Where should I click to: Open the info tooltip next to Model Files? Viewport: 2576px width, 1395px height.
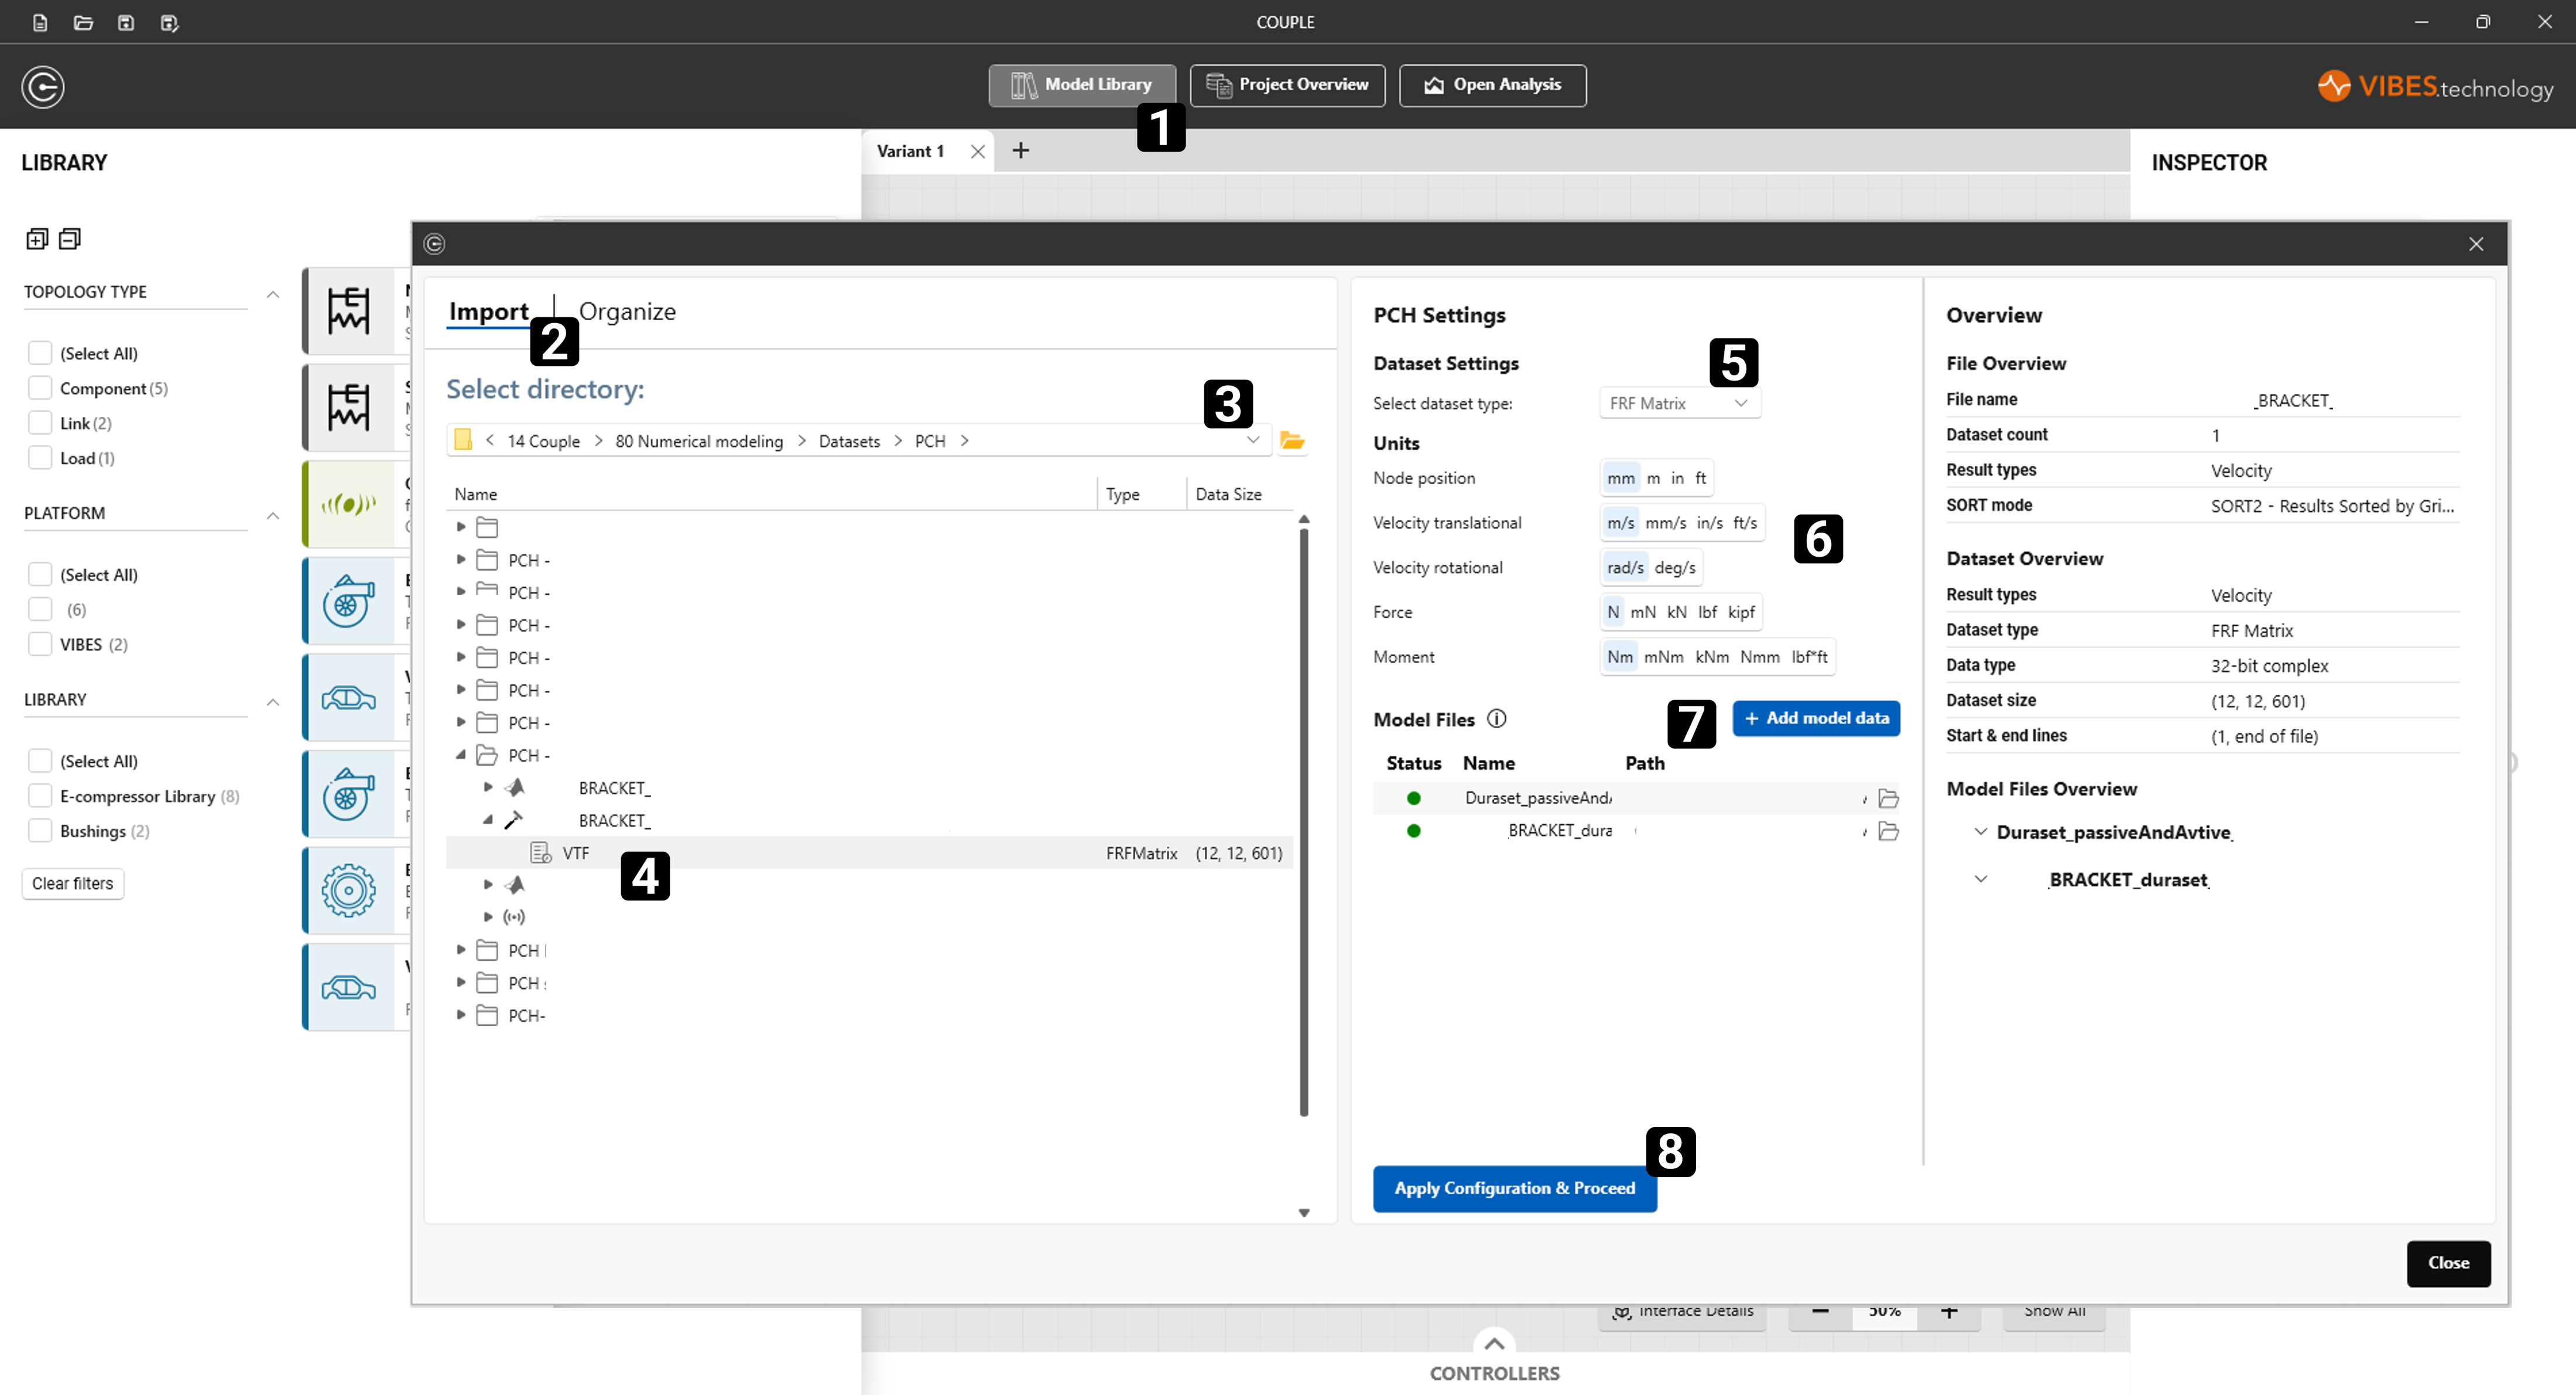coord(1497,719)
